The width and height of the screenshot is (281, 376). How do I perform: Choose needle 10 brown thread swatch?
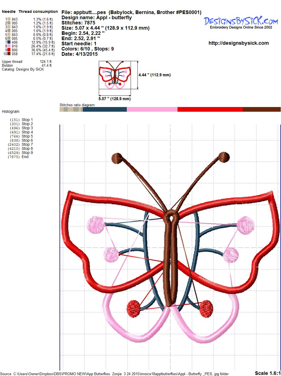click(x=9, y=54)
